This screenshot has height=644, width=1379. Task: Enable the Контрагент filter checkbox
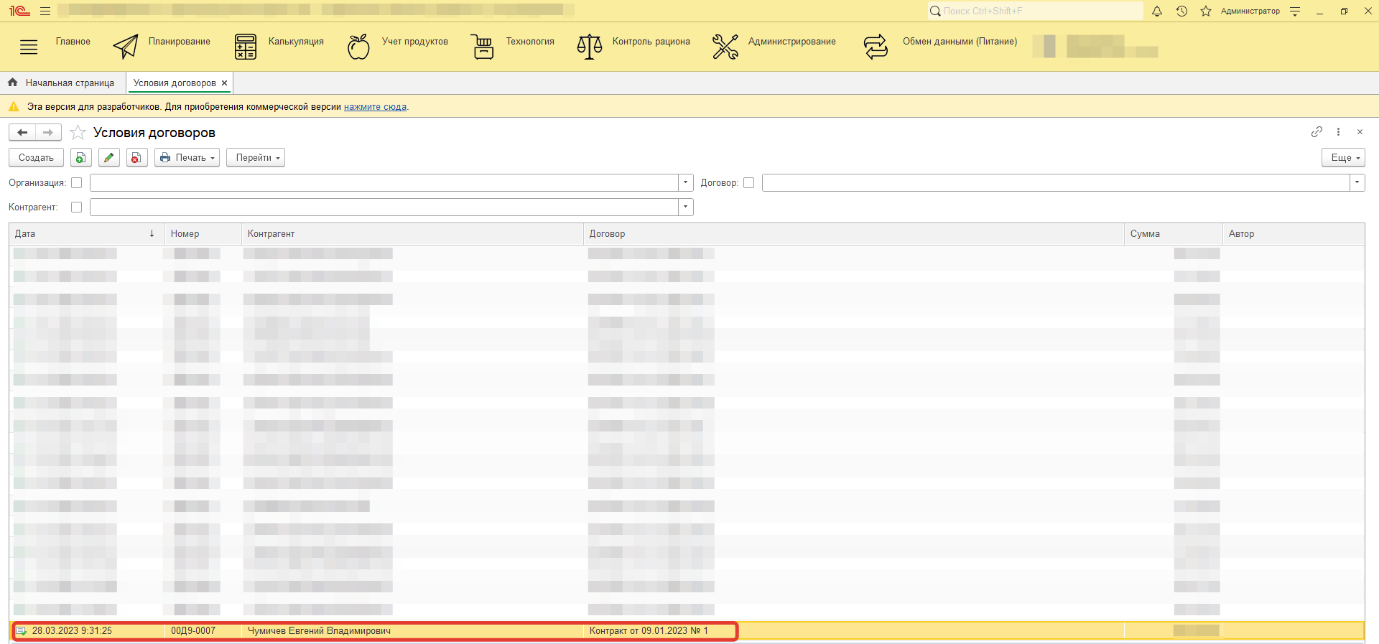[x=77, y=207]
